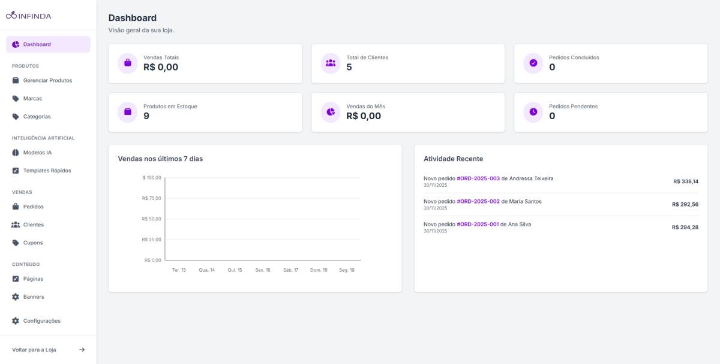Click the Produtos em Estoque box icon
Screen dimensions: 720x364
coord(127,112)
